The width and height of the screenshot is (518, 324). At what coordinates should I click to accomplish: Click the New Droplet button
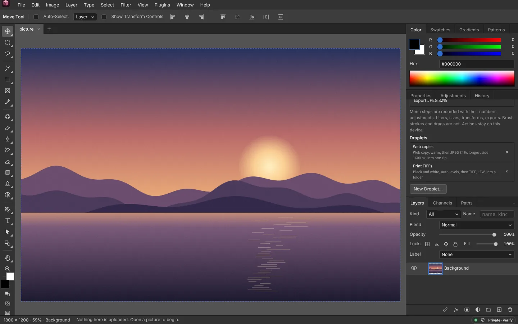click(428, 189)
